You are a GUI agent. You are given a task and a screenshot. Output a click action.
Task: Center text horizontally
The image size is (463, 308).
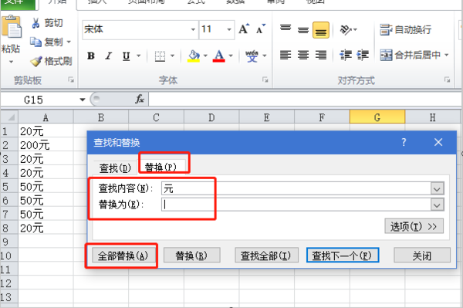[303, 55]
